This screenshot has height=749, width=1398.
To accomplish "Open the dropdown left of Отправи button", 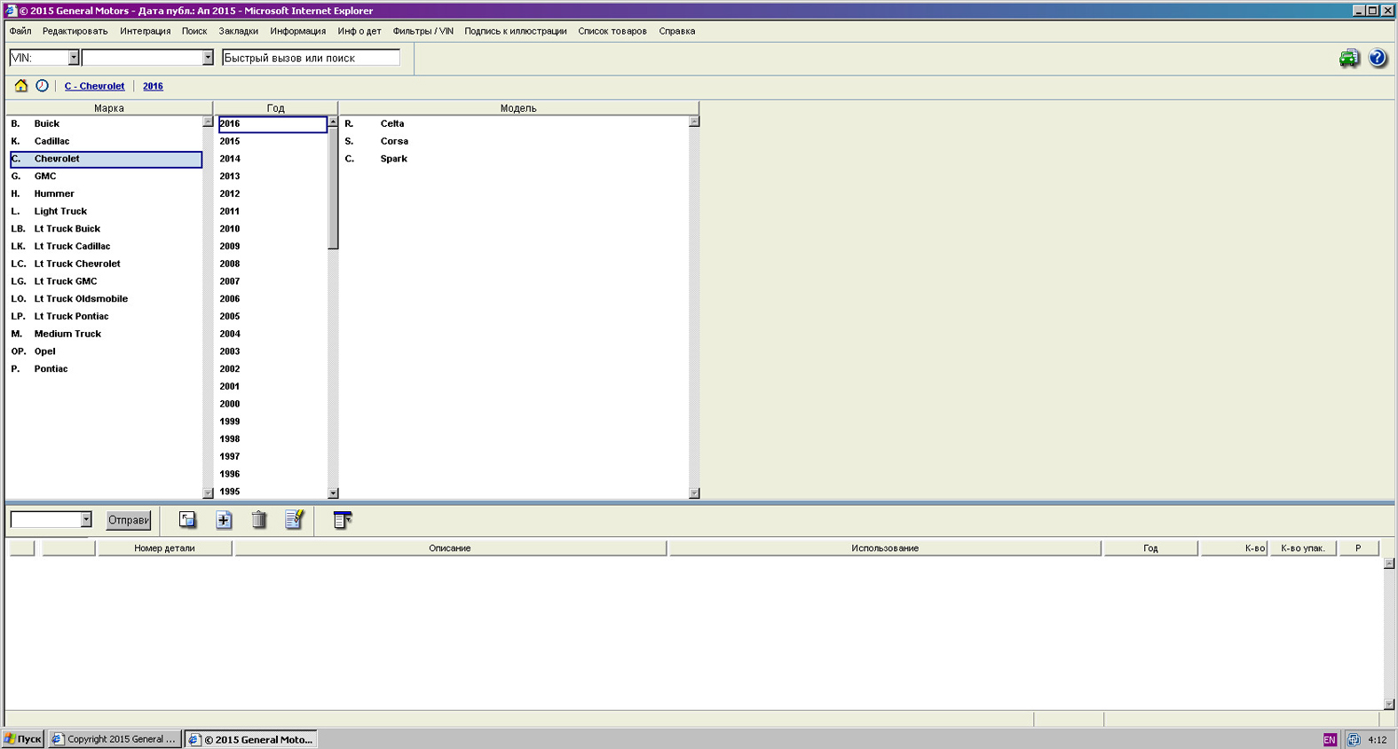I will pos(86,520).
